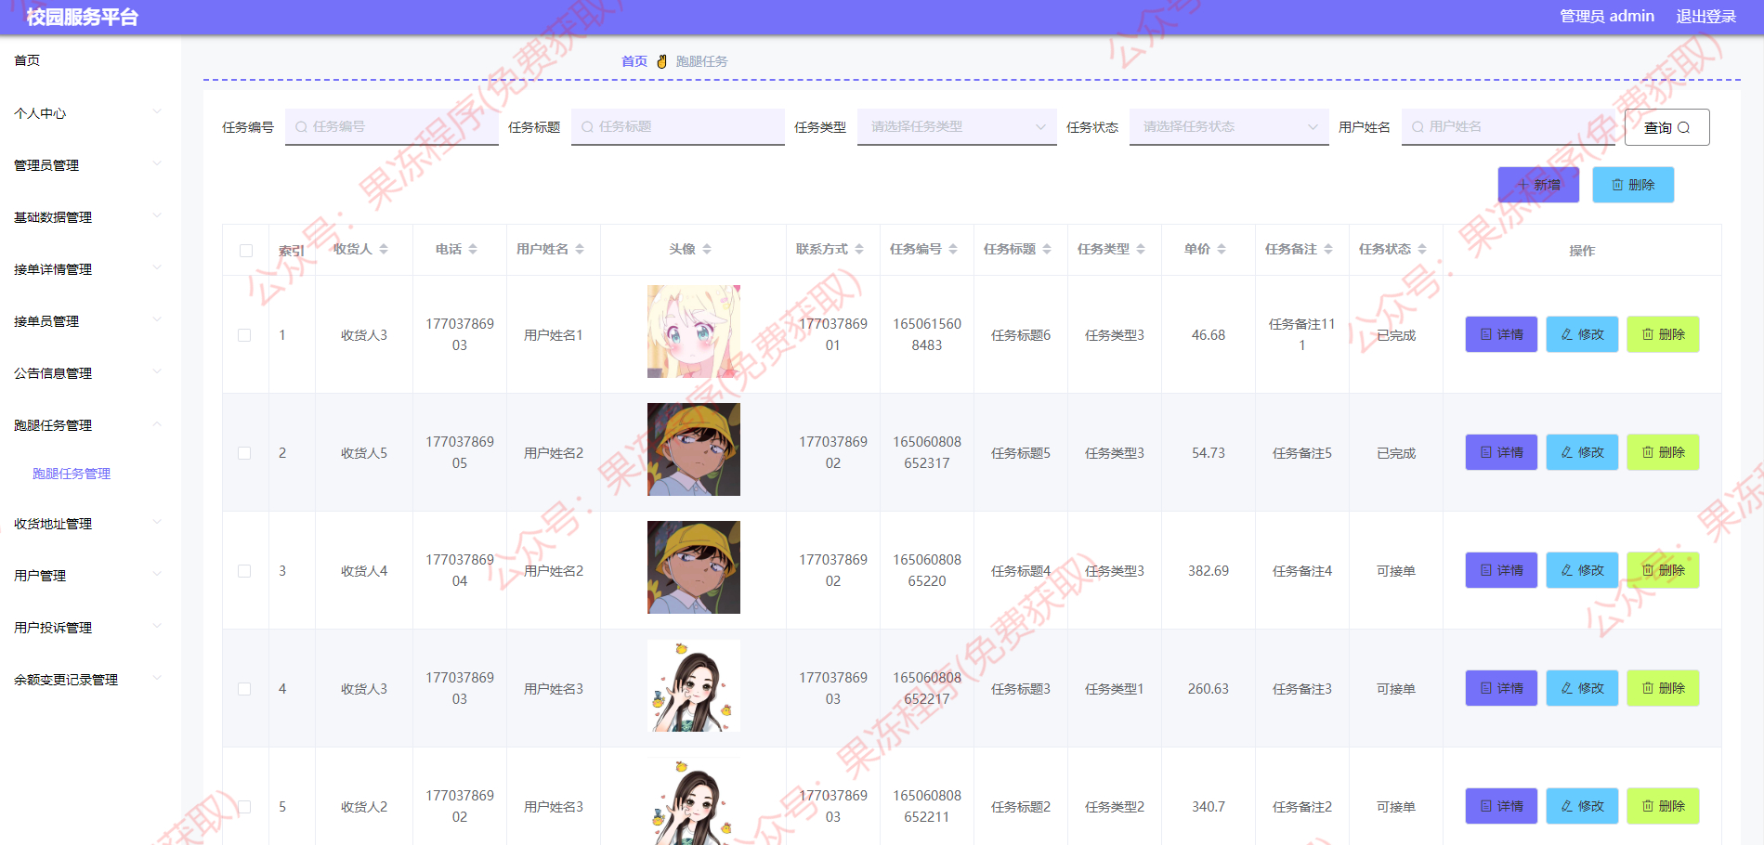Expand 基础数据管理 sidebar menu
The height and width of the screenshot is (845, 1764).
88,217
